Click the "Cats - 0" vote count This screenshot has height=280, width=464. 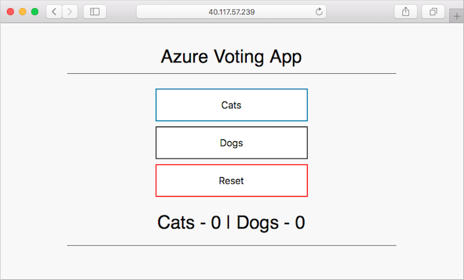point(189,223)
